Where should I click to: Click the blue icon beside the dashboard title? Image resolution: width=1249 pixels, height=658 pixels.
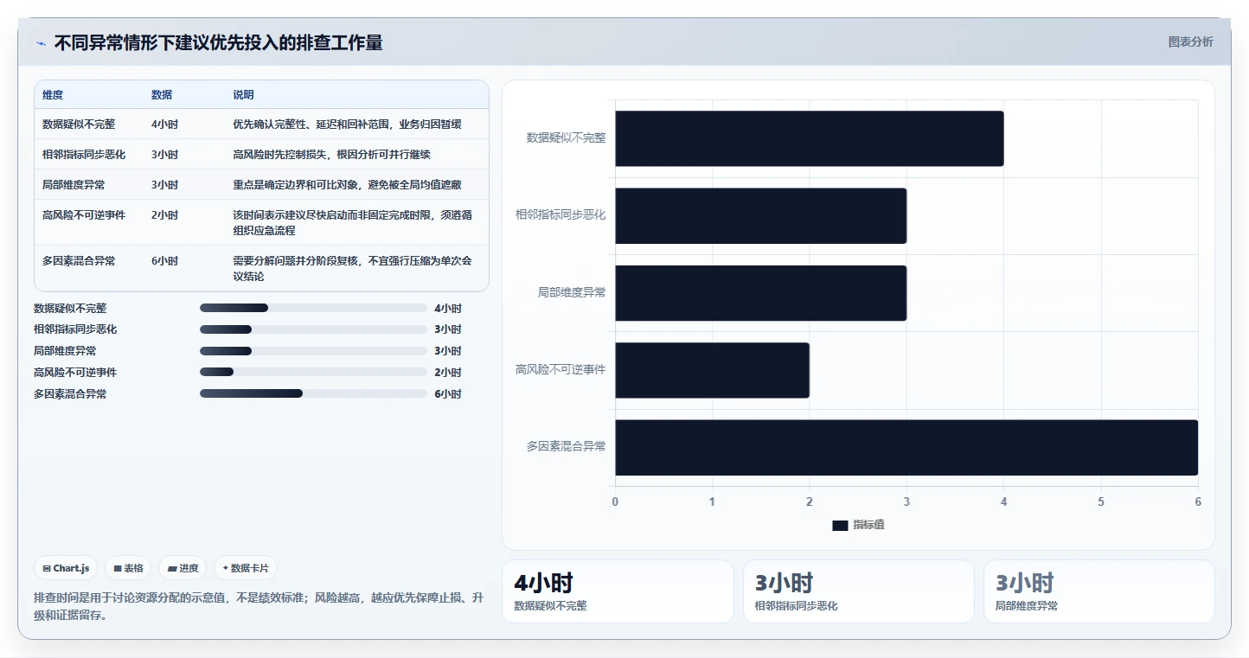click(x=41, y=42)
